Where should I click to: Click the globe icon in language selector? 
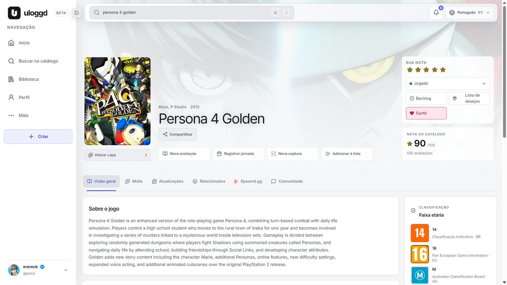(x=452, y=13)
